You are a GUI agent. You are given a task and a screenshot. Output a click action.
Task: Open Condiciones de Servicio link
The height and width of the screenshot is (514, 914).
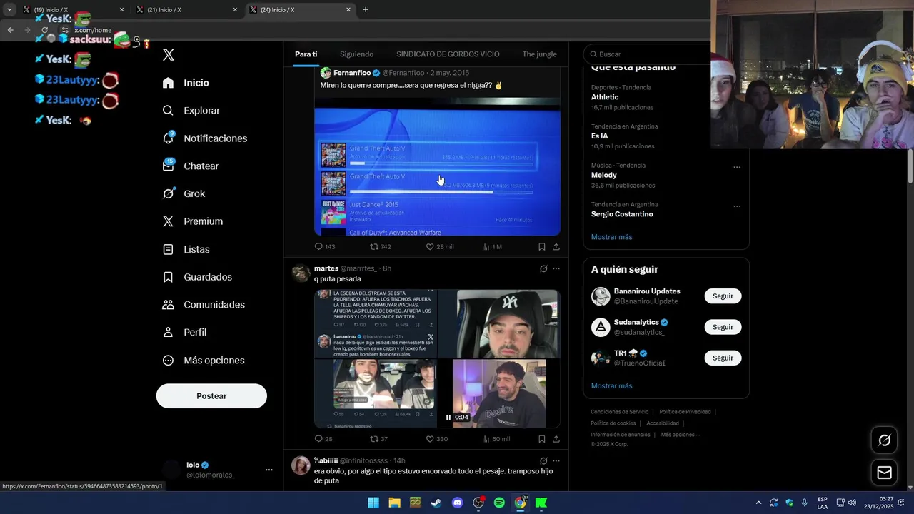click(620, 412)
